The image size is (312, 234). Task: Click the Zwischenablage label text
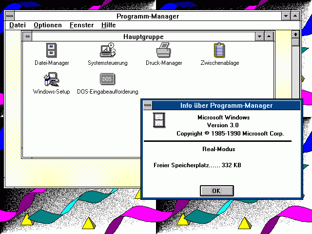click(x=220, y=63)
